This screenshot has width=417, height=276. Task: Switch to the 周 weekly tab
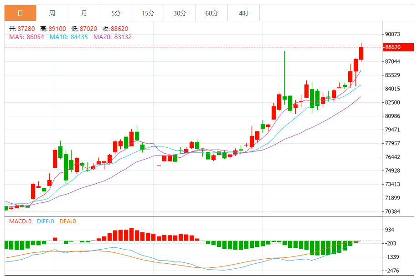[52, 14]
